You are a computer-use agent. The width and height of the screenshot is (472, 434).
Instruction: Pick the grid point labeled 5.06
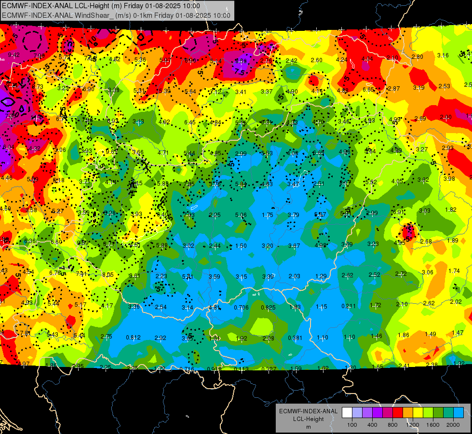[241, 215]
